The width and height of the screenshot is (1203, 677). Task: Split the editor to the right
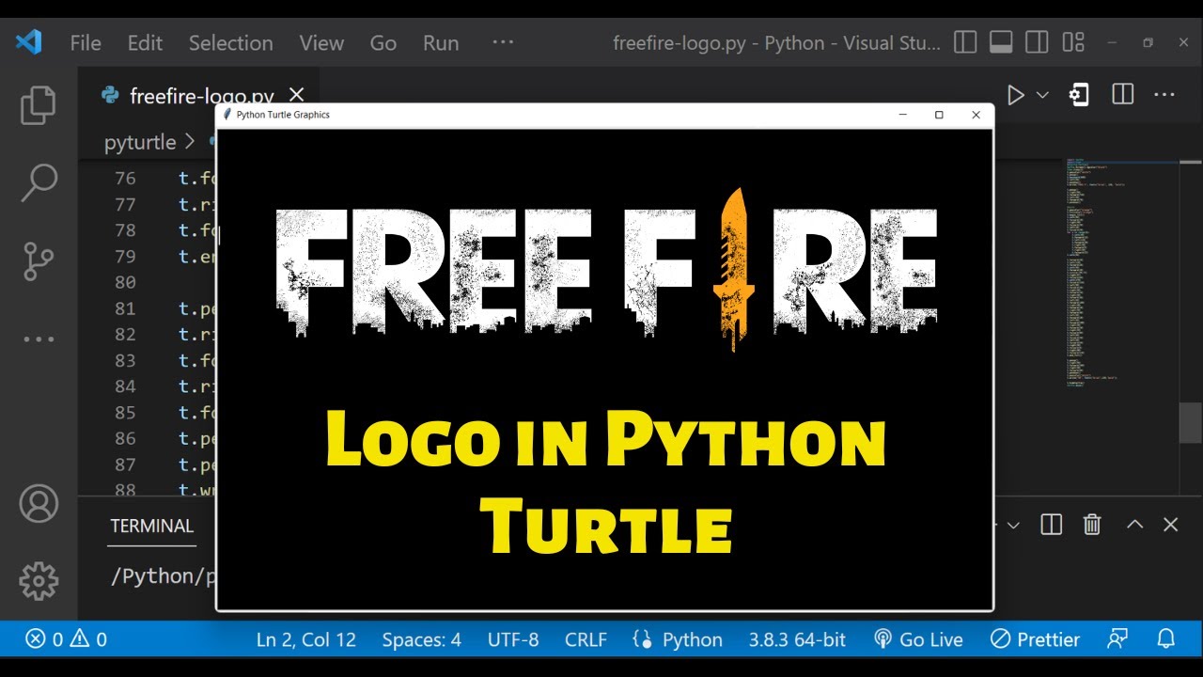tap(1122, 95)
